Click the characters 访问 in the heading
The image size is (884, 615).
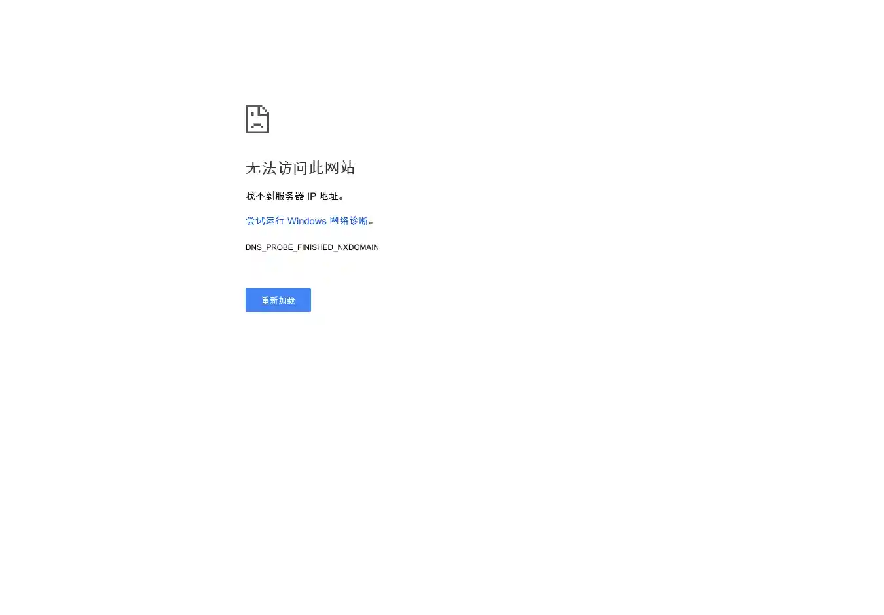point(293,167)
